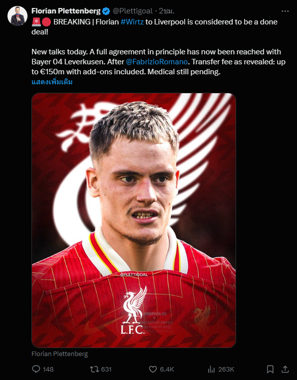Click the reply speech bubble icon

pyautogui.click(x=36, y=369)
